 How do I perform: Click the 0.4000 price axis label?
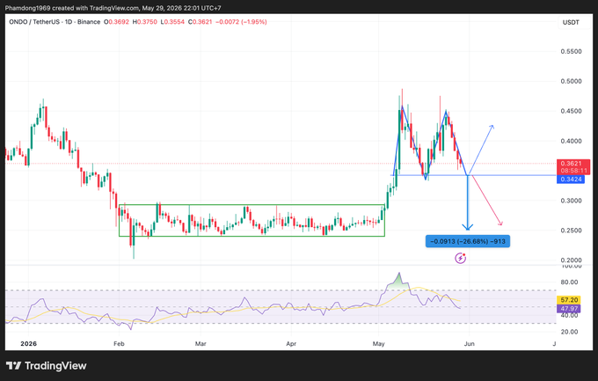571,141
